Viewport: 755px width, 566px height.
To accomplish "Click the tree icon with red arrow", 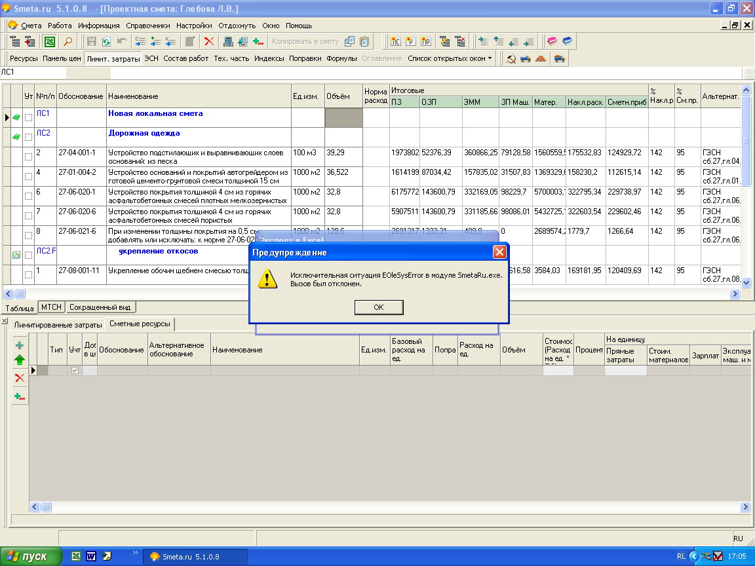I will point(30,41).
